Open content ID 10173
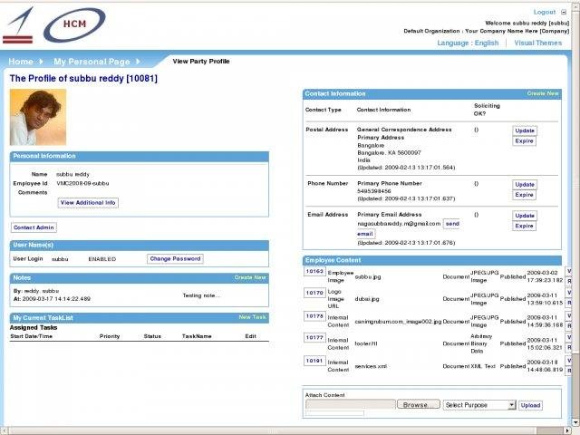This screenshot has height=435, width=580. click(x=314, y=316)
